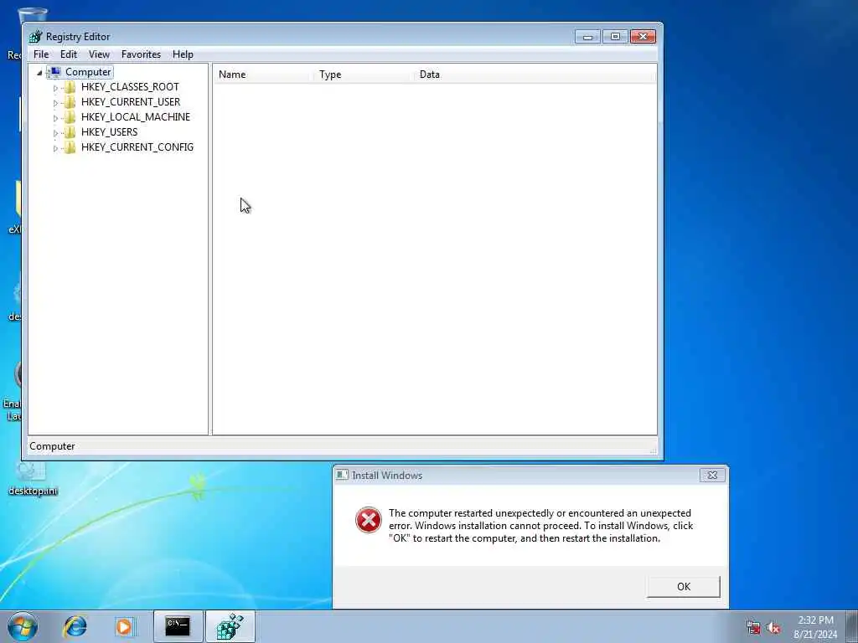Screen dimensions: 858x643
Task: Select the HKEY_USERS folder icon
Action: click(70, 131)
